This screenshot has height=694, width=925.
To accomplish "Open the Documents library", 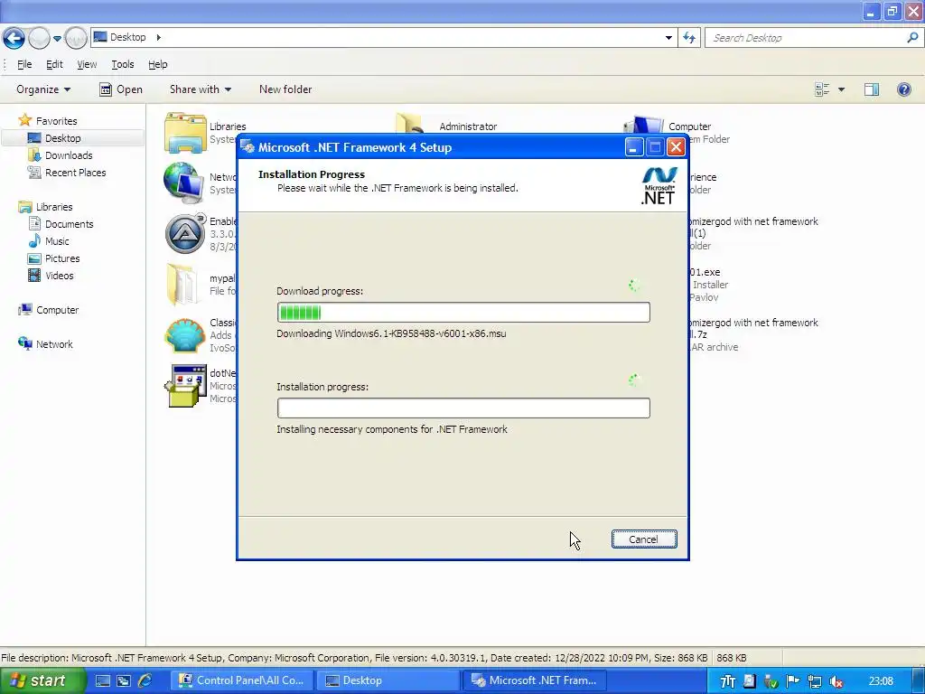I will click(69, 224).
